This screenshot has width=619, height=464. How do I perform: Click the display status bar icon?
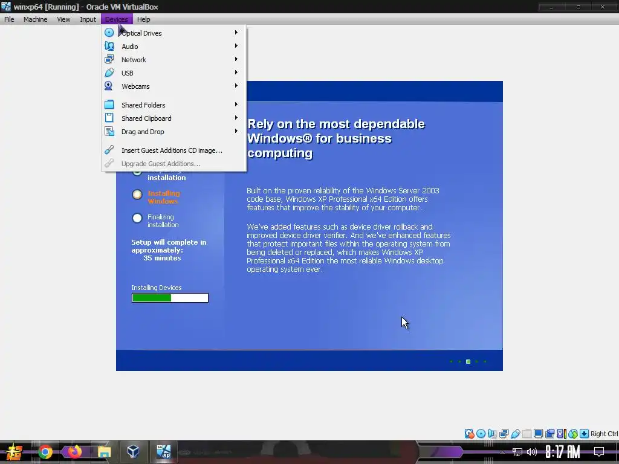pos(538,434)
